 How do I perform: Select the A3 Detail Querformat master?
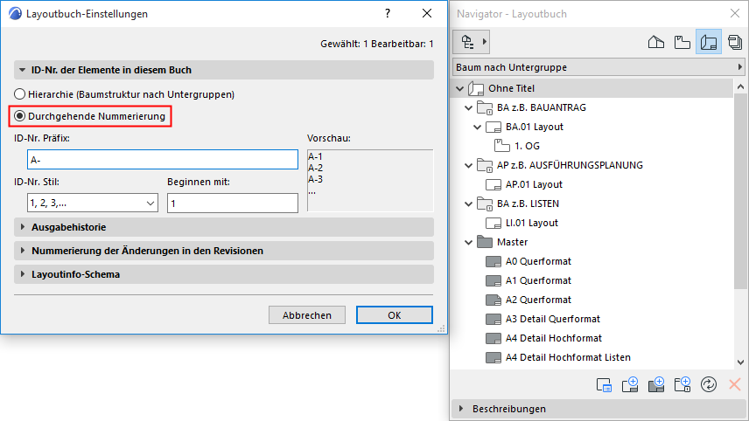552,319
